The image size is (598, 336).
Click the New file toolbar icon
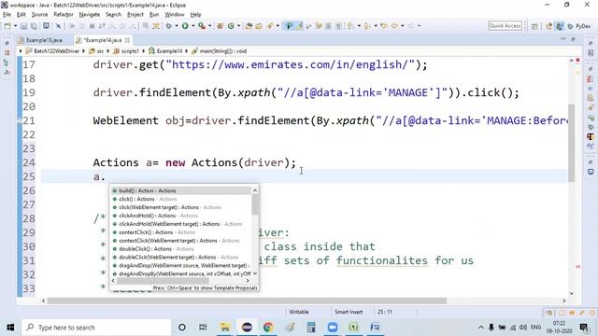[x=7, y=26]
